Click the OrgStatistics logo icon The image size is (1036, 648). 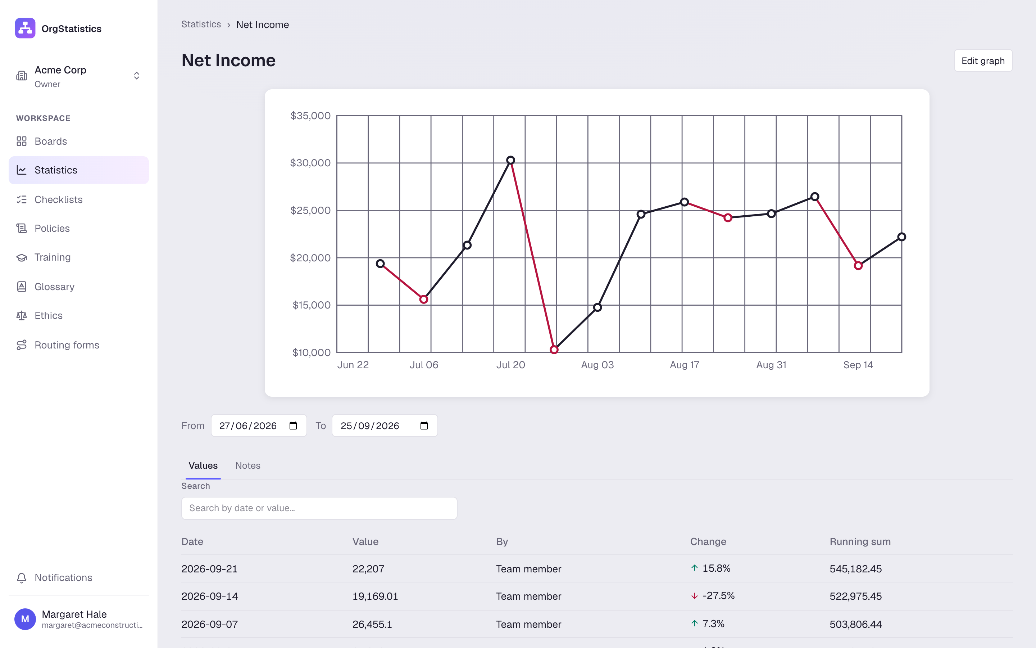(25, 28)
